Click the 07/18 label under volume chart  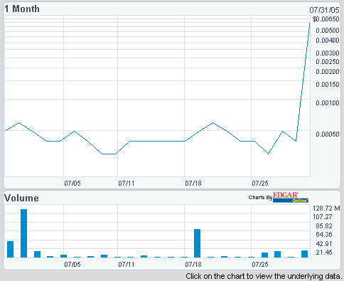pos(193,264)
